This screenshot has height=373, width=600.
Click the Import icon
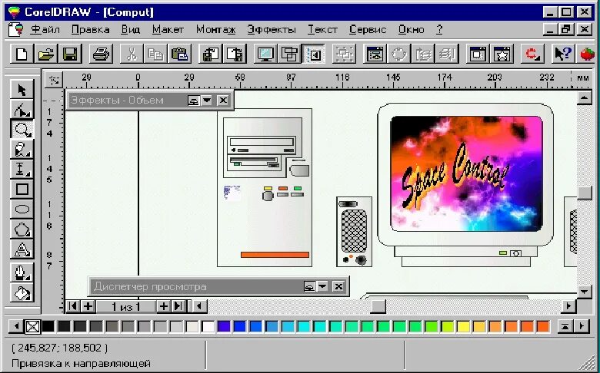[211, 54]
